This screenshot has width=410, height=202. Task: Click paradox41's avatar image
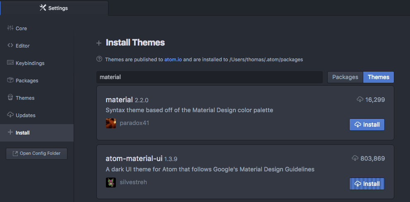[111, 123]
